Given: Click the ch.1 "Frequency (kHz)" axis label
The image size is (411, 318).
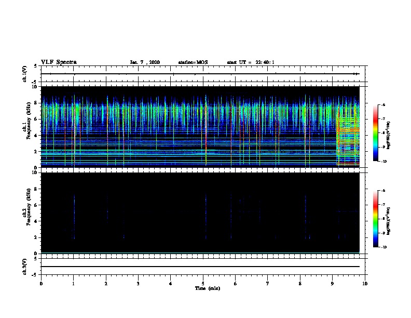Looking at the screenshot, I should pyautogui.click(x=29, y=121).
